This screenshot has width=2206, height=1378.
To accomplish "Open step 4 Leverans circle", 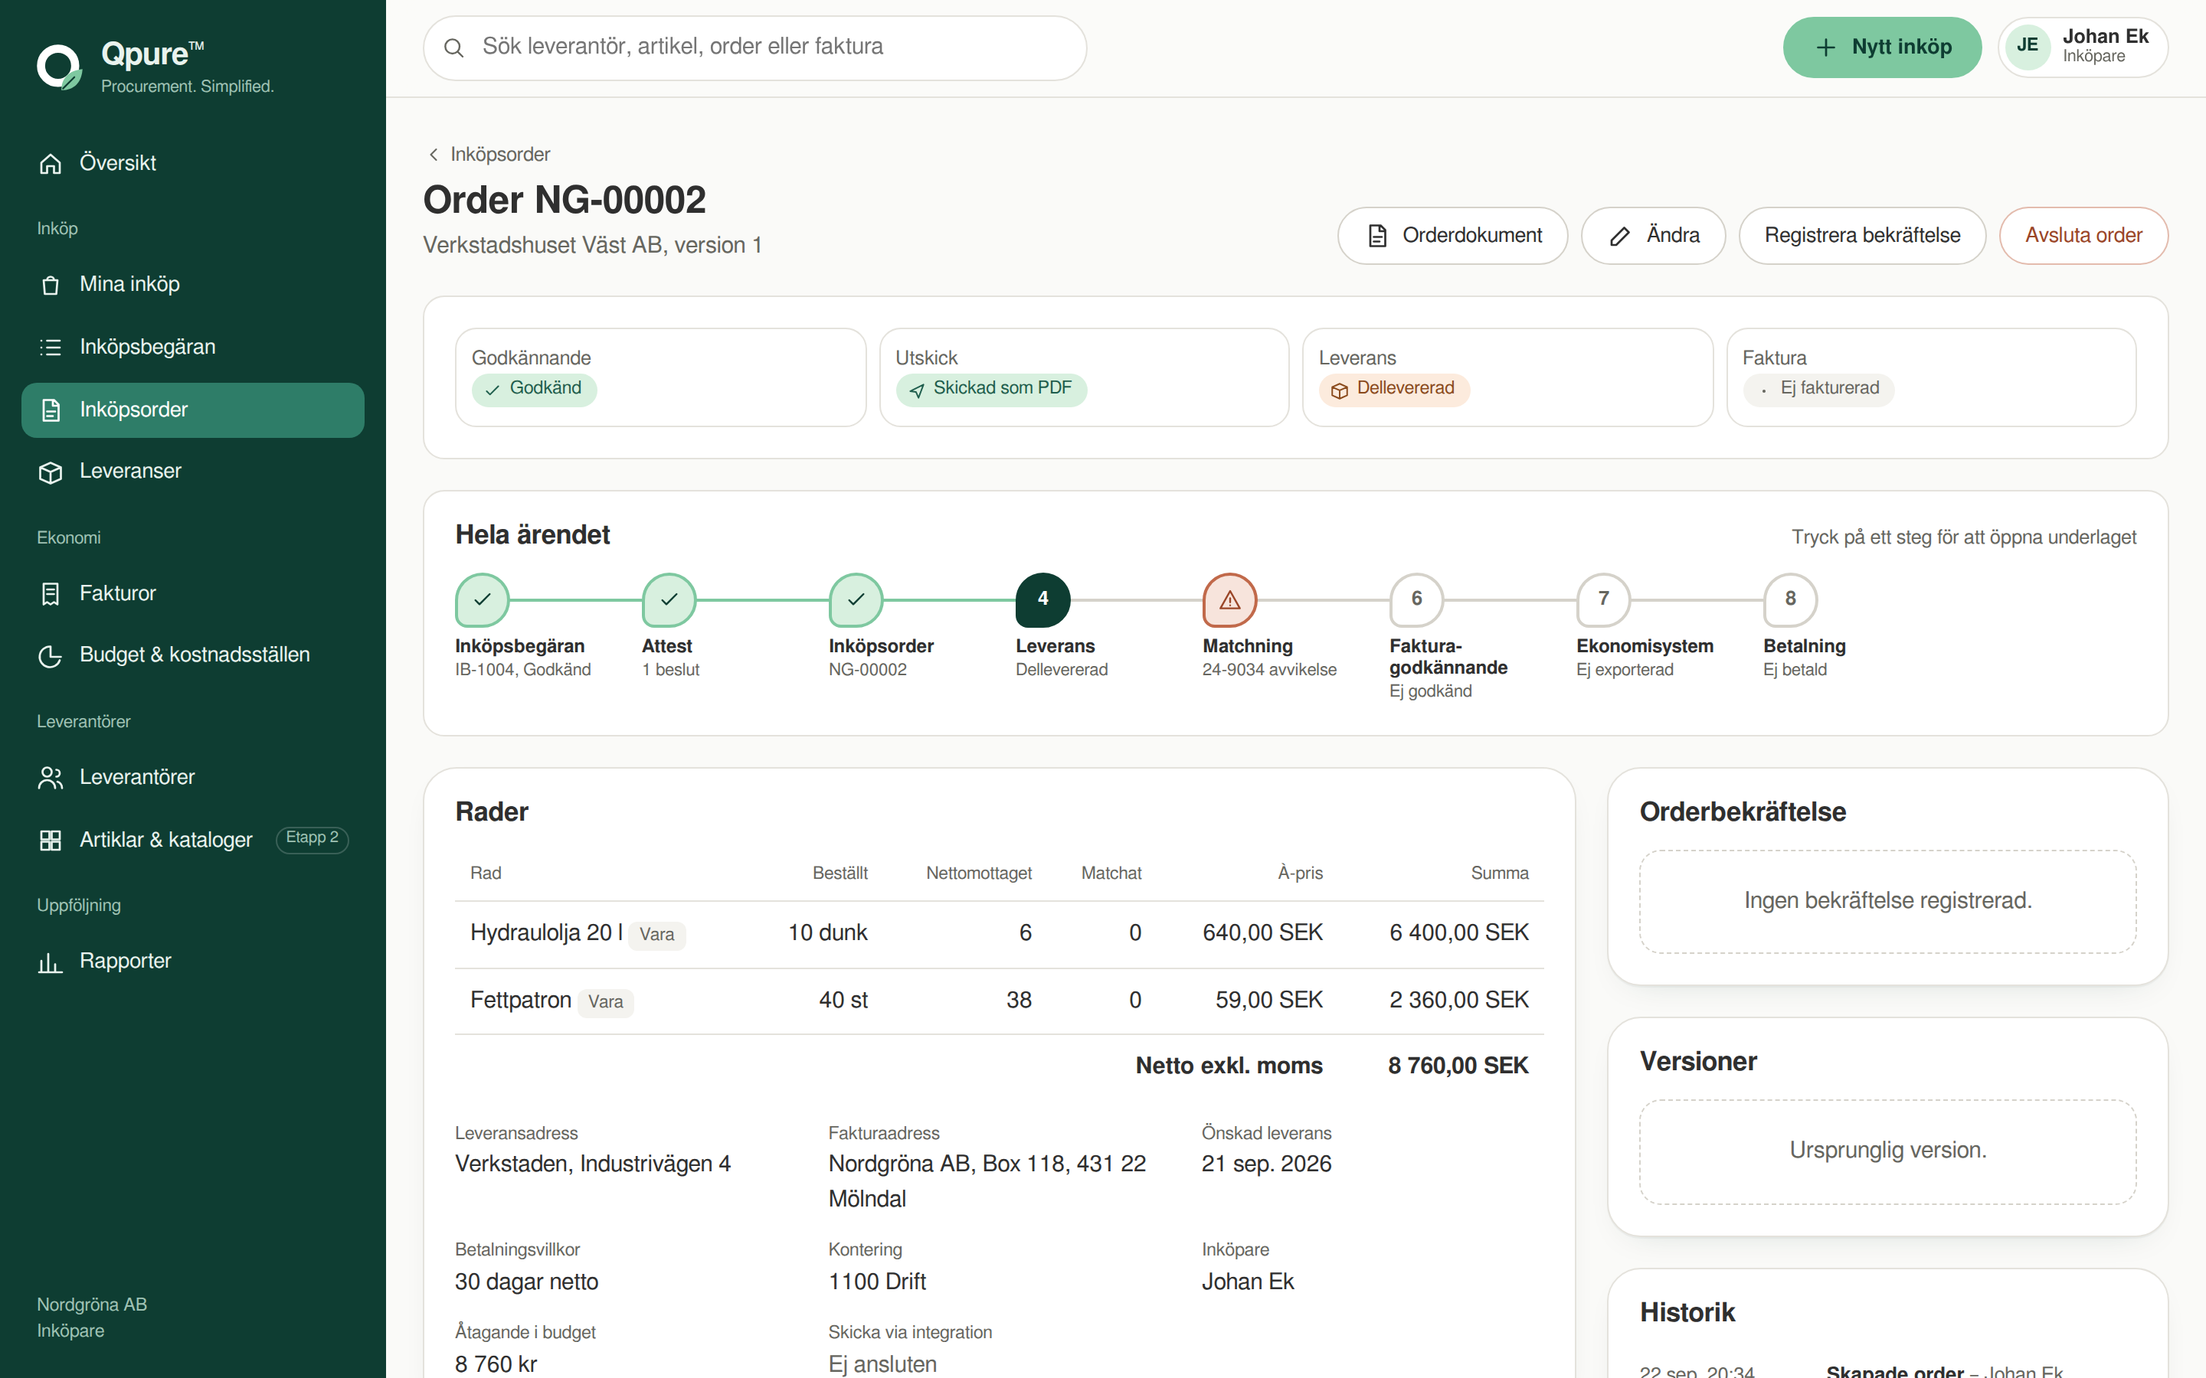I will 1042,599.
